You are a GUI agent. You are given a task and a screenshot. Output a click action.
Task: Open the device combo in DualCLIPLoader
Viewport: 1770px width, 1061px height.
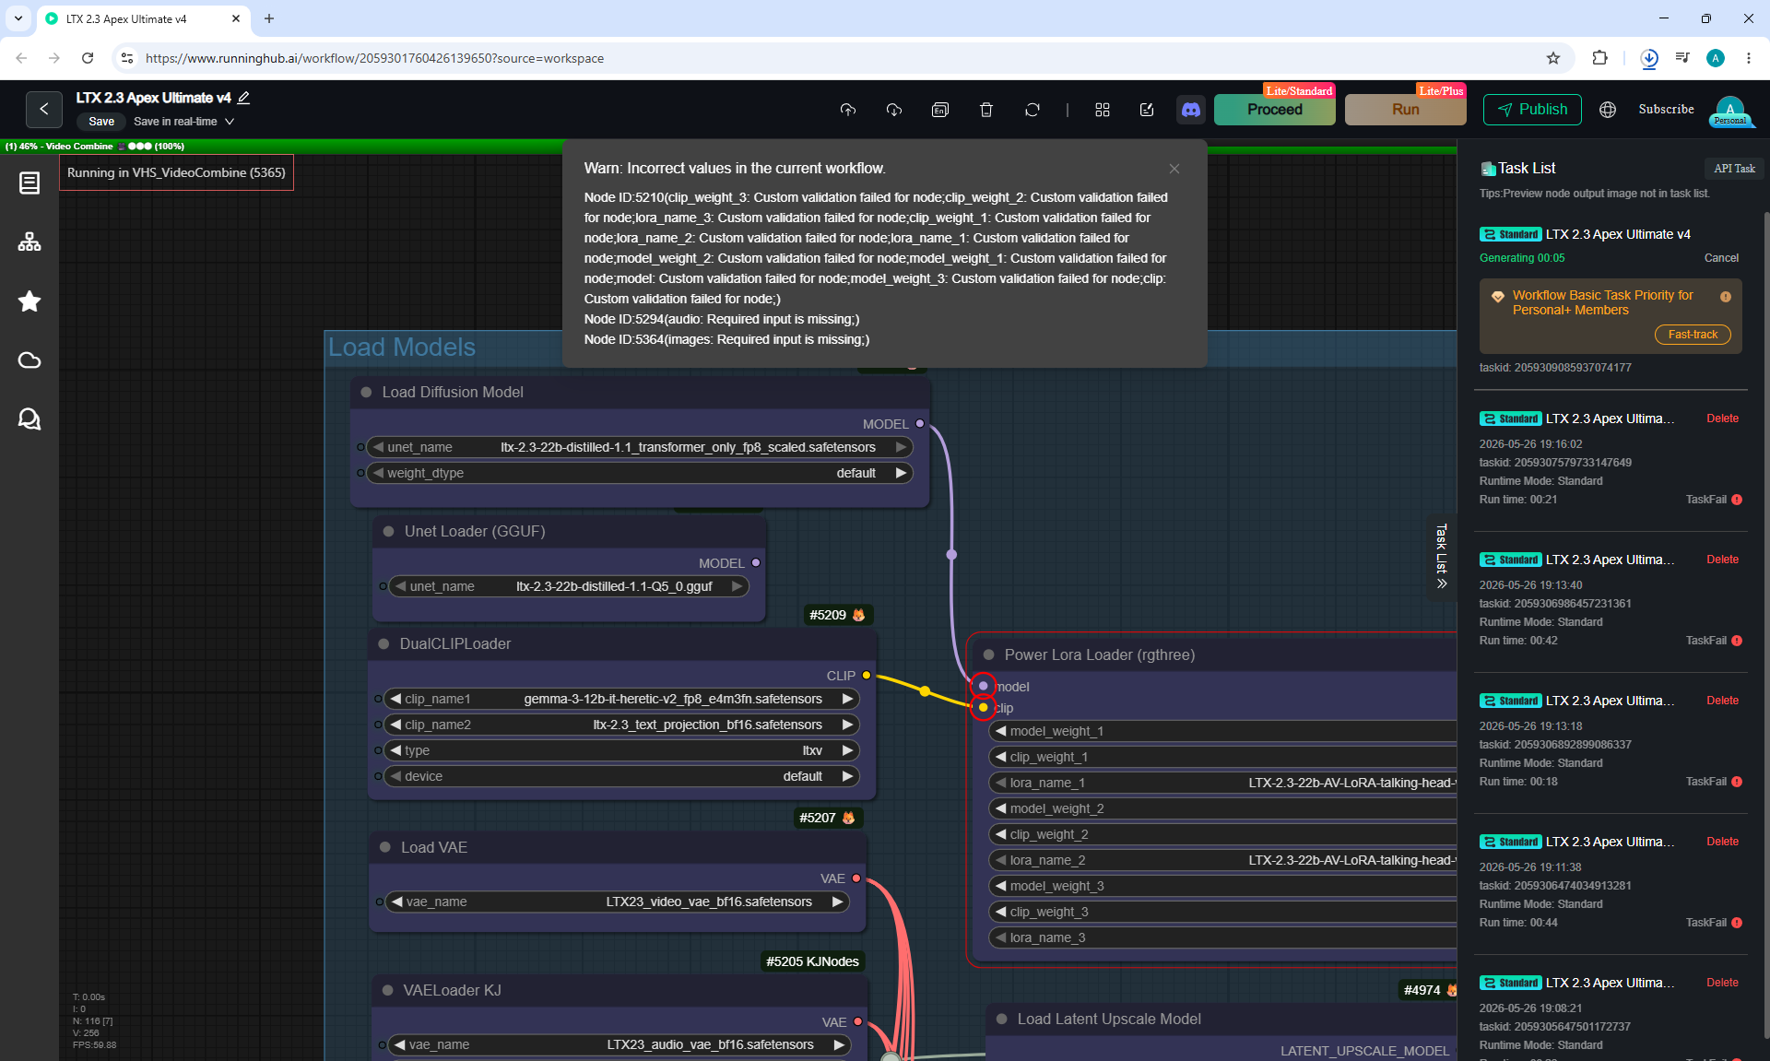(x=620, y=776)
